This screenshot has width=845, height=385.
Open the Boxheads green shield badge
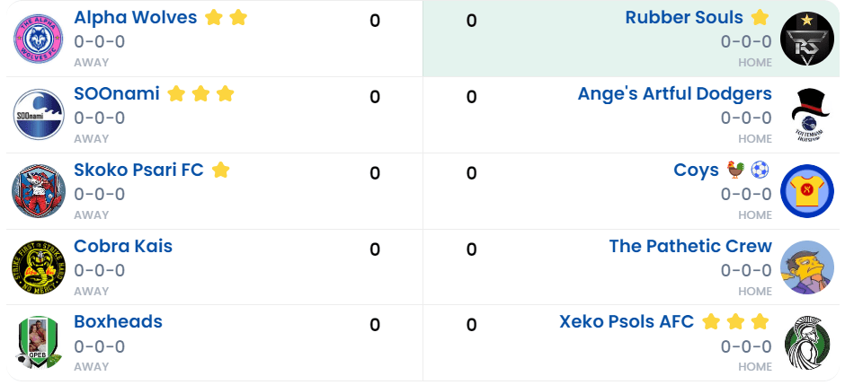pos(39,343)
